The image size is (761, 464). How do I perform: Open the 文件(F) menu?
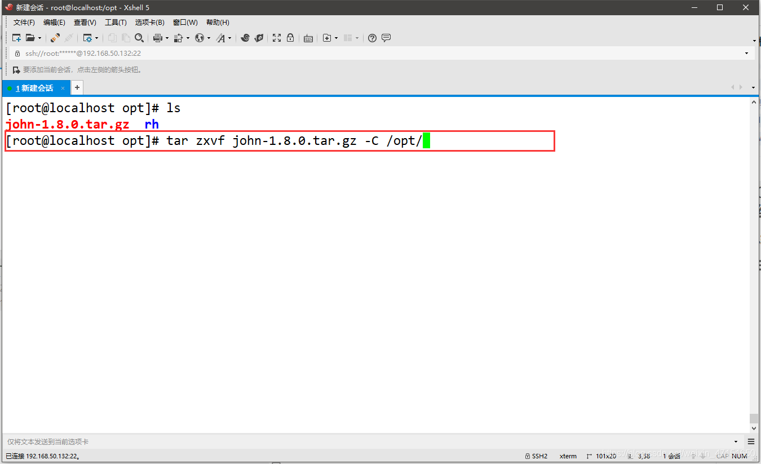click(24, 23)
